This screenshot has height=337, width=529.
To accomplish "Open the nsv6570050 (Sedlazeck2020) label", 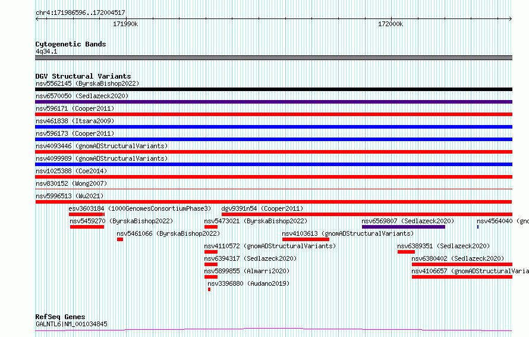I will pyautogui.click(x=82, y=96).
